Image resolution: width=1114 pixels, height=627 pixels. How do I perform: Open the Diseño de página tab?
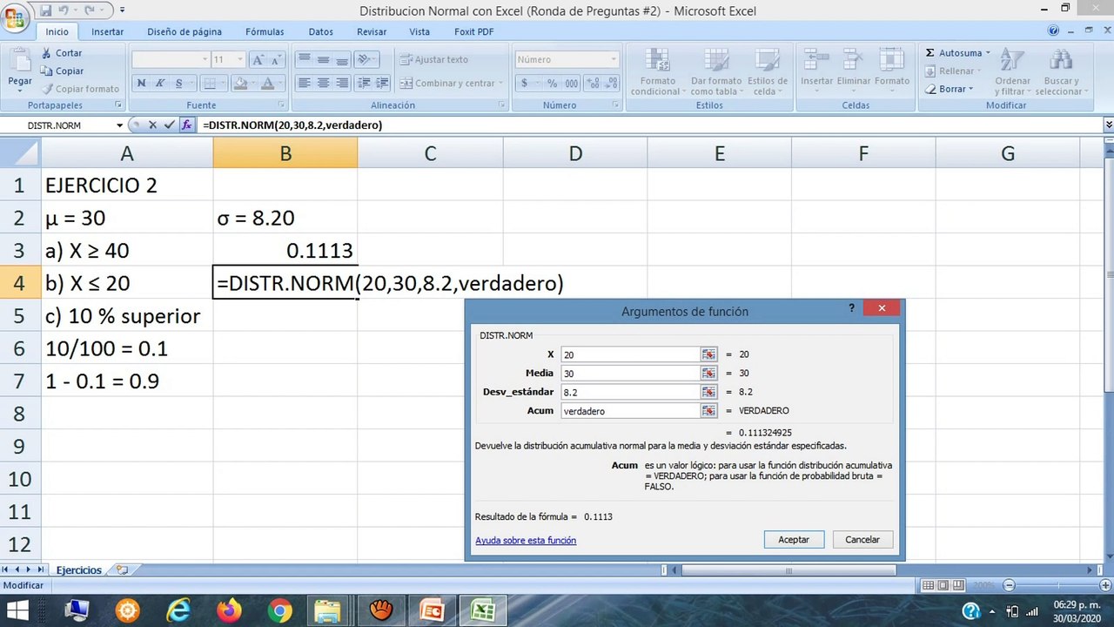pos(185,31)
